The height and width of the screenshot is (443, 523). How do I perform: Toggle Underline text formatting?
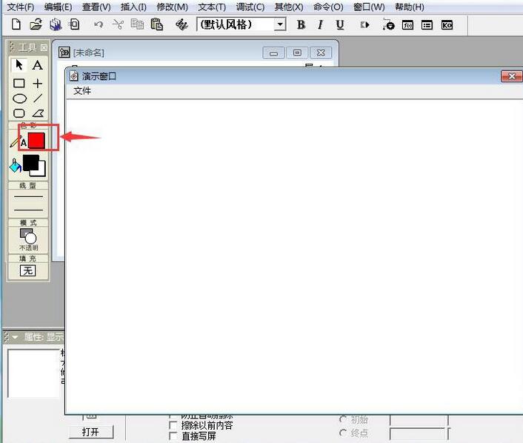[x=340, y=24]
